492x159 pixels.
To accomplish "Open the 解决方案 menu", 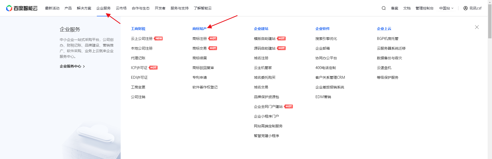I will pyautogui.click(x=84, y=8).
